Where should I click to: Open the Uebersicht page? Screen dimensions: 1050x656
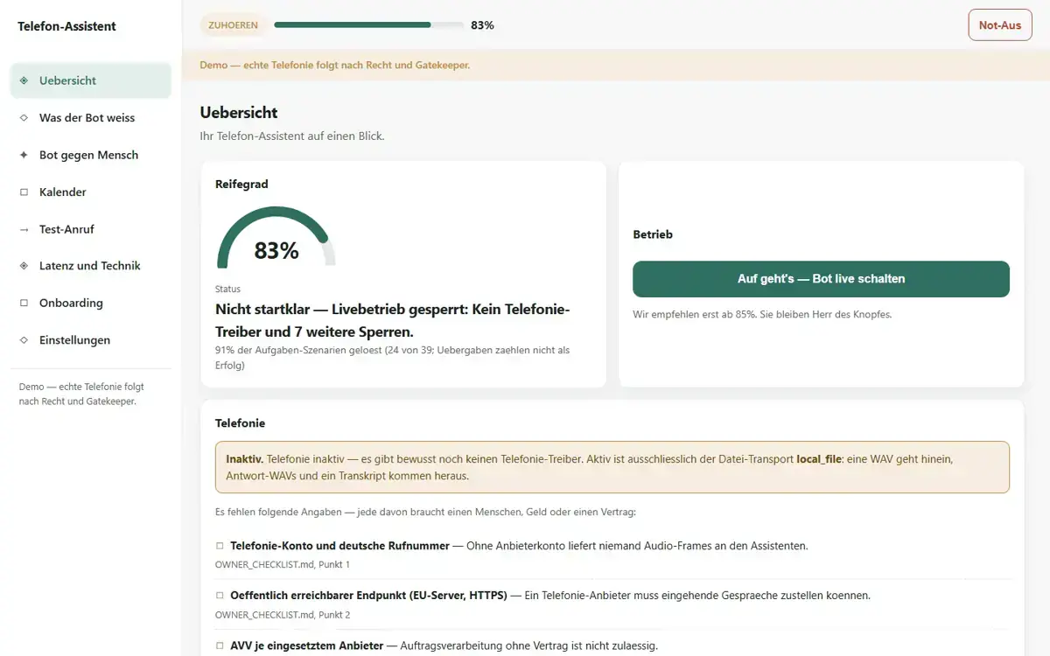[91, 80]
